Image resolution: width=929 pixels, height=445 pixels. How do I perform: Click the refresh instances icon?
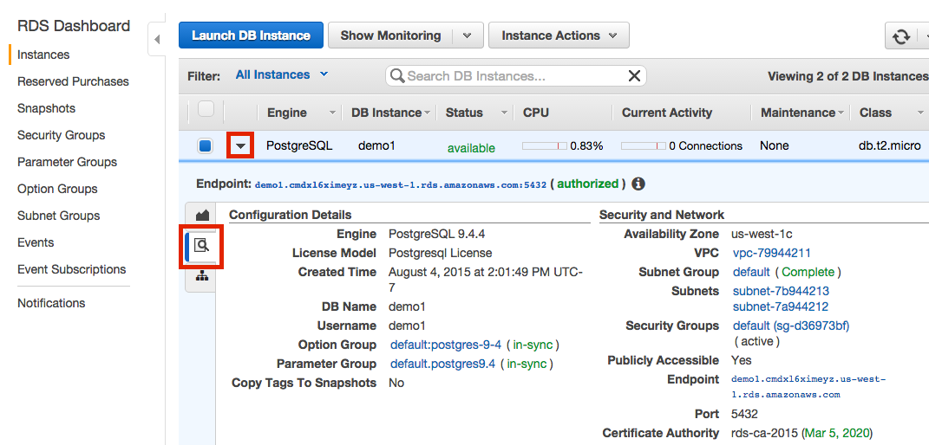[901, 36]
